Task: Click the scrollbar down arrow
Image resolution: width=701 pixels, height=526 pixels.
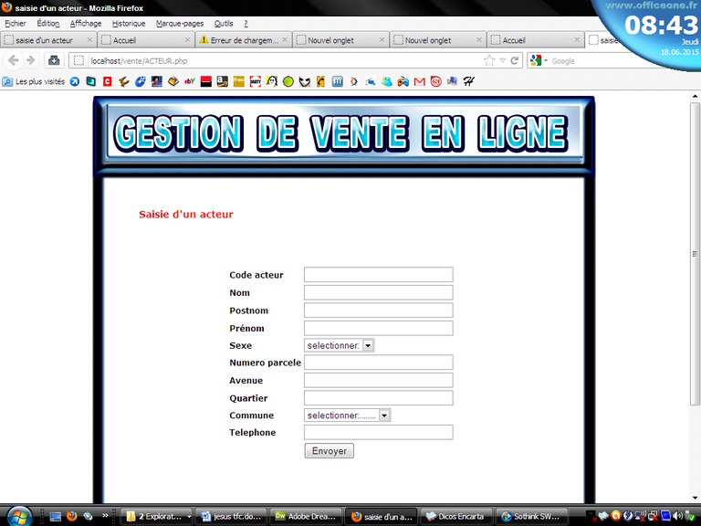Action: (x=695, y=498)
